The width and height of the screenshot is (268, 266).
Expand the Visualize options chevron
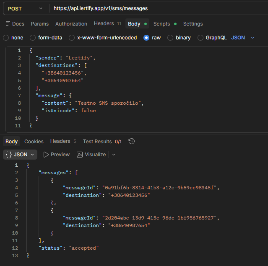click(x=114, y=155)
